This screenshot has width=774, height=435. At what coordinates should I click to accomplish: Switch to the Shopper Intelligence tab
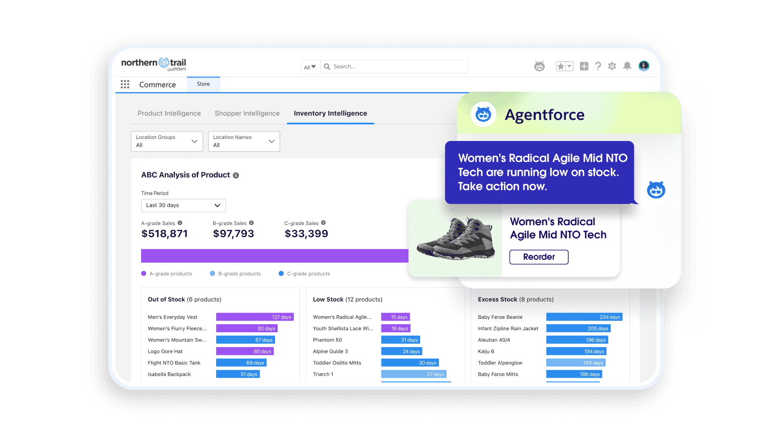tap(247, 113)
